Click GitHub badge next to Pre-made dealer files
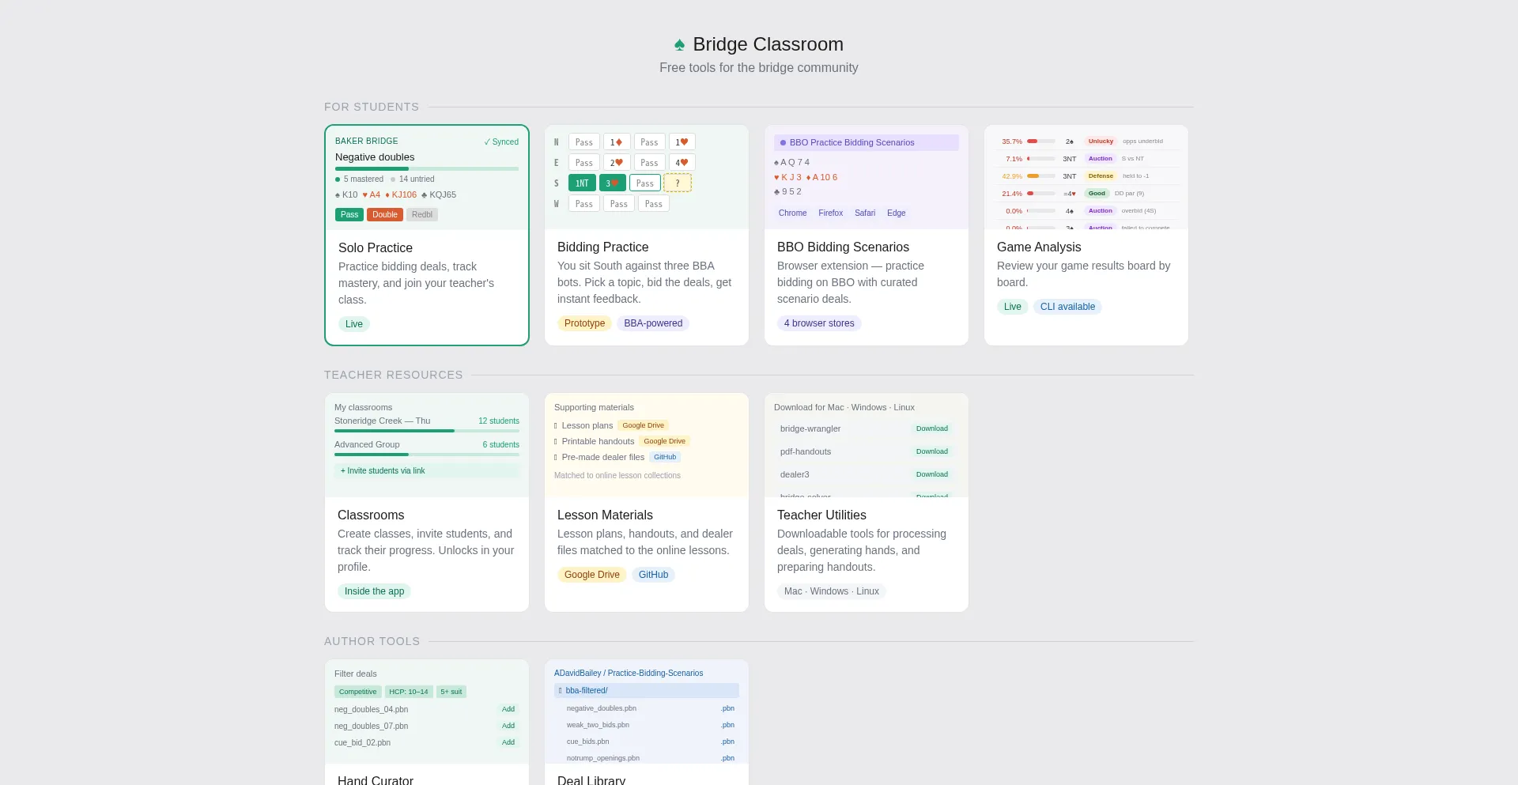This screenshot has width=1518, height=785. click(665, 457)
